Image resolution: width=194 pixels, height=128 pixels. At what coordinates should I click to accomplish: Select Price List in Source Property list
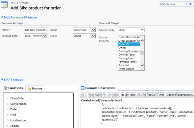pyautogui.click(x=129, y=65)
